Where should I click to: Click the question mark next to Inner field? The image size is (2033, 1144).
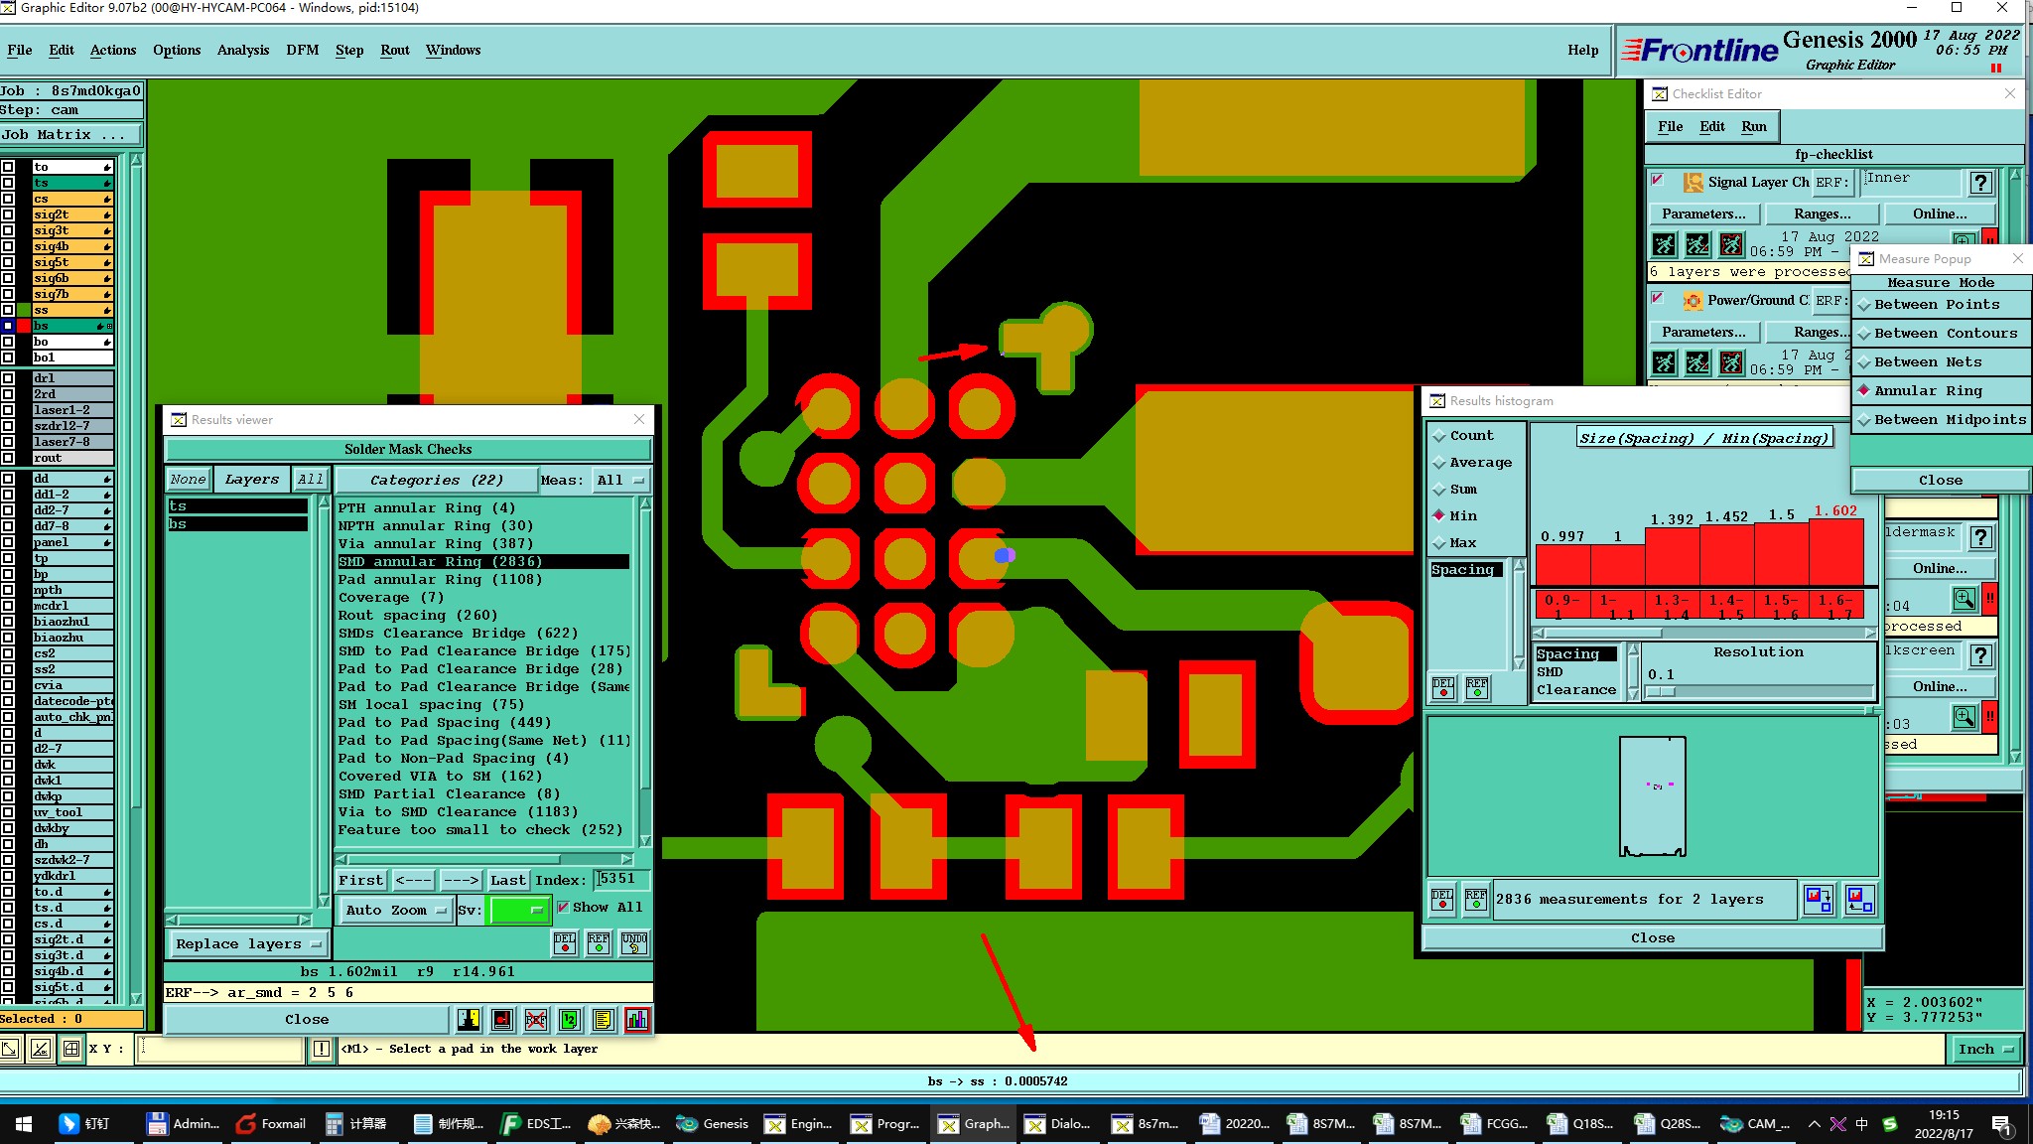click(1980, 182)
